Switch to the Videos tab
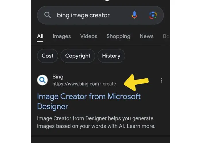Viewport: 201px width, 143px height. click(89, 36)
